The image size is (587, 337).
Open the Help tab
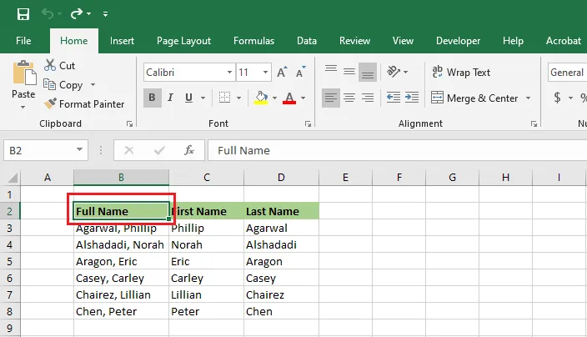(x=513, y=40)
